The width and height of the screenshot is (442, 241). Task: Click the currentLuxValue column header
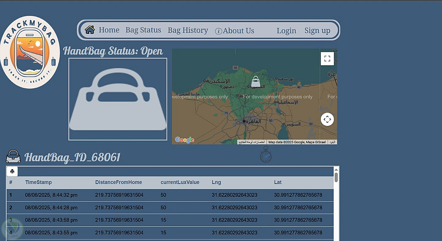[x=180, y=182]
